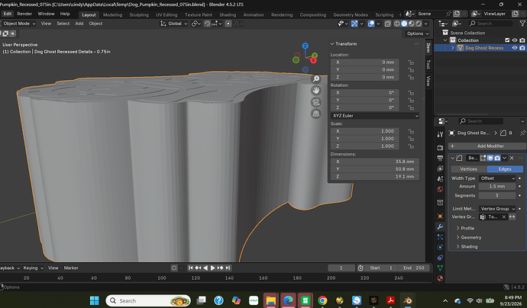Open the Scene properties tab icon
Image resolution: width=527 pixels, height=308 pixels.
tap(440, 179)
